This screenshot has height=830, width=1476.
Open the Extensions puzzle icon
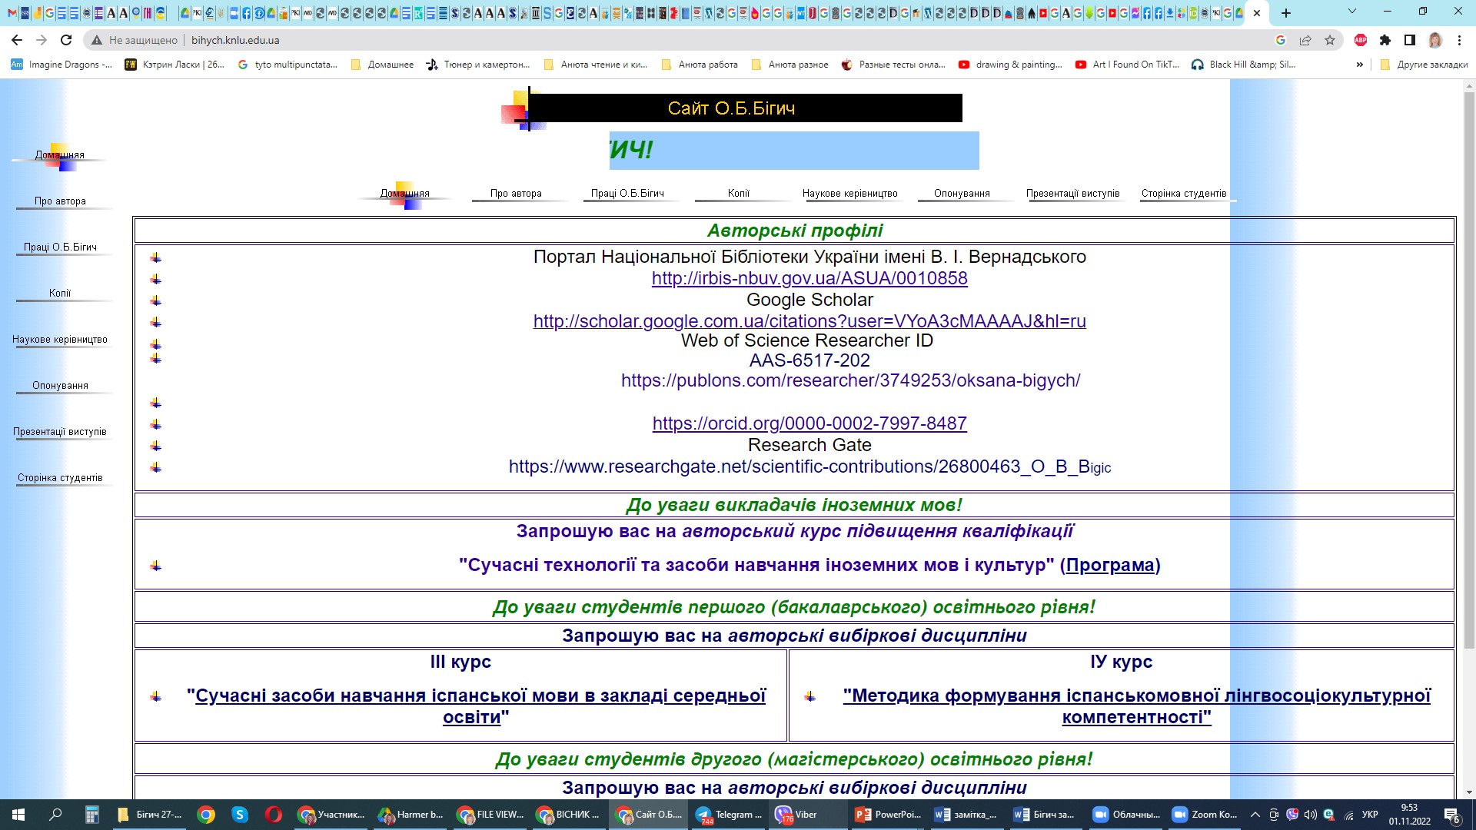coord(1385,40)
